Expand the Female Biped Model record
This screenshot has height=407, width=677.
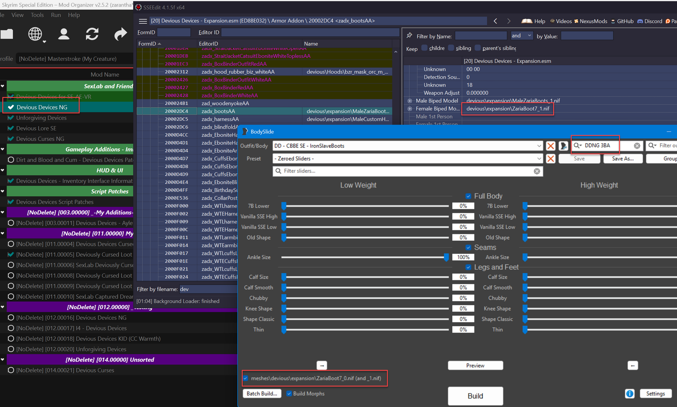click(x=410, y=109)
